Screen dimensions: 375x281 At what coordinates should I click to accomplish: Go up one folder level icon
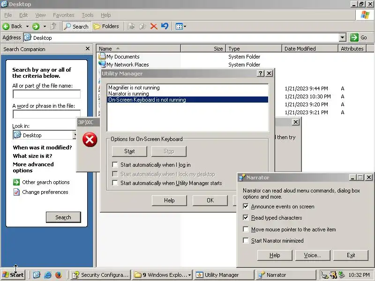point(53,26)
